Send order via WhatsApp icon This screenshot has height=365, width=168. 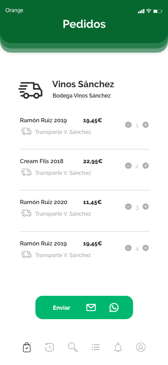click(x=114, y=307)
